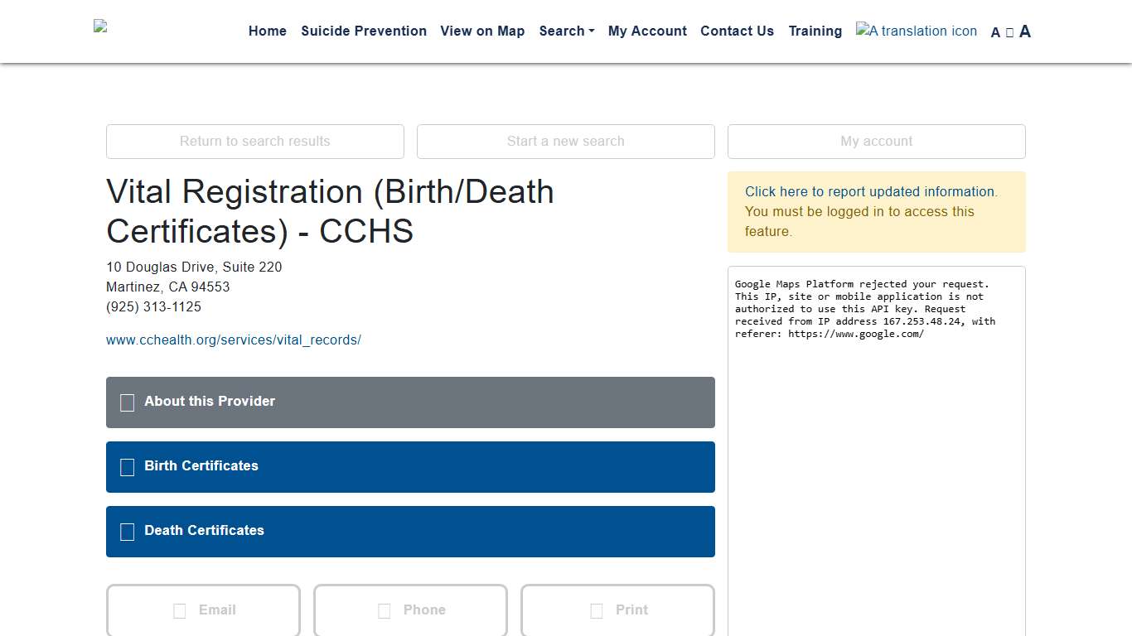Increase text size with the large A

(x=1025, y=31)
